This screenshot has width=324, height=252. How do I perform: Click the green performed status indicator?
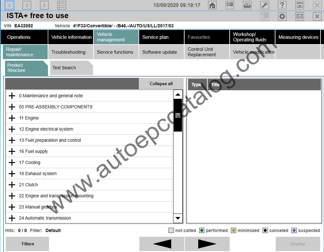[202, 230]
